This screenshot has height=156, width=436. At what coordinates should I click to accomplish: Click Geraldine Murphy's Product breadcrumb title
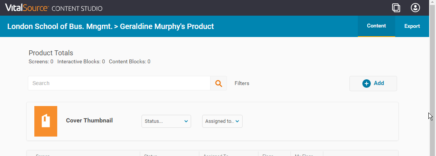tap(167, 26)
